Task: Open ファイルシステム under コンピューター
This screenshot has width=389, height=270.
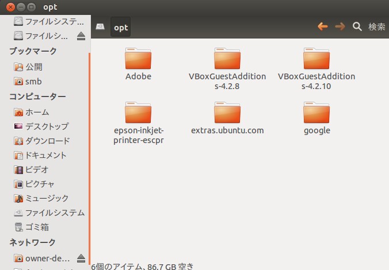Action: click(x=49, y=213)
